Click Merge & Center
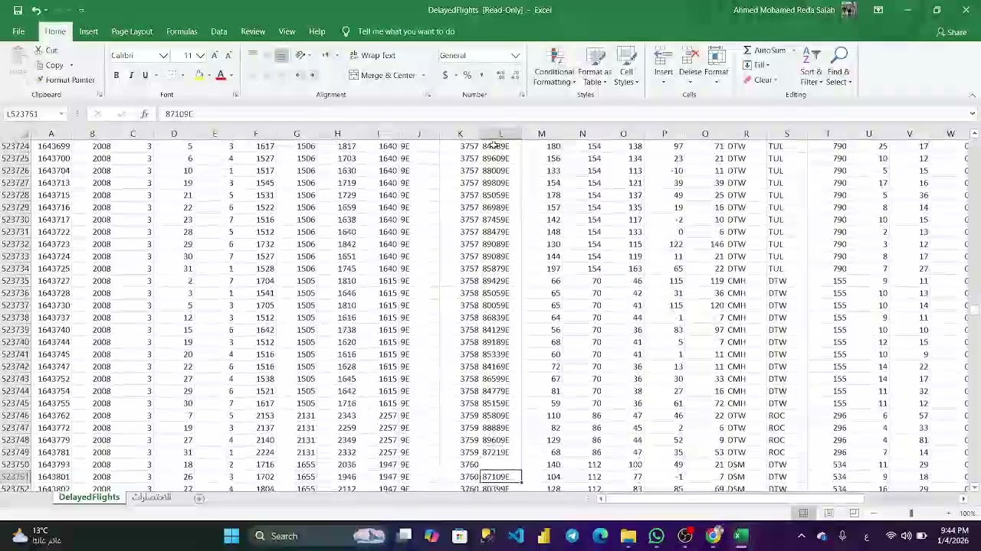This screenshot has width=981, height=551. [x=382, y=75]
